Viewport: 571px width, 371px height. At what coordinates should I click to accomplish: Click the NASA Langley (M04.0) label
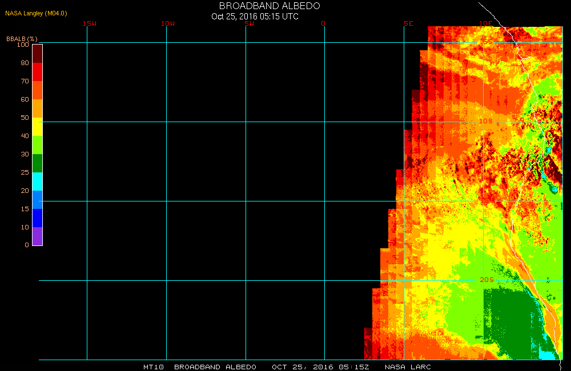[36, 13]
